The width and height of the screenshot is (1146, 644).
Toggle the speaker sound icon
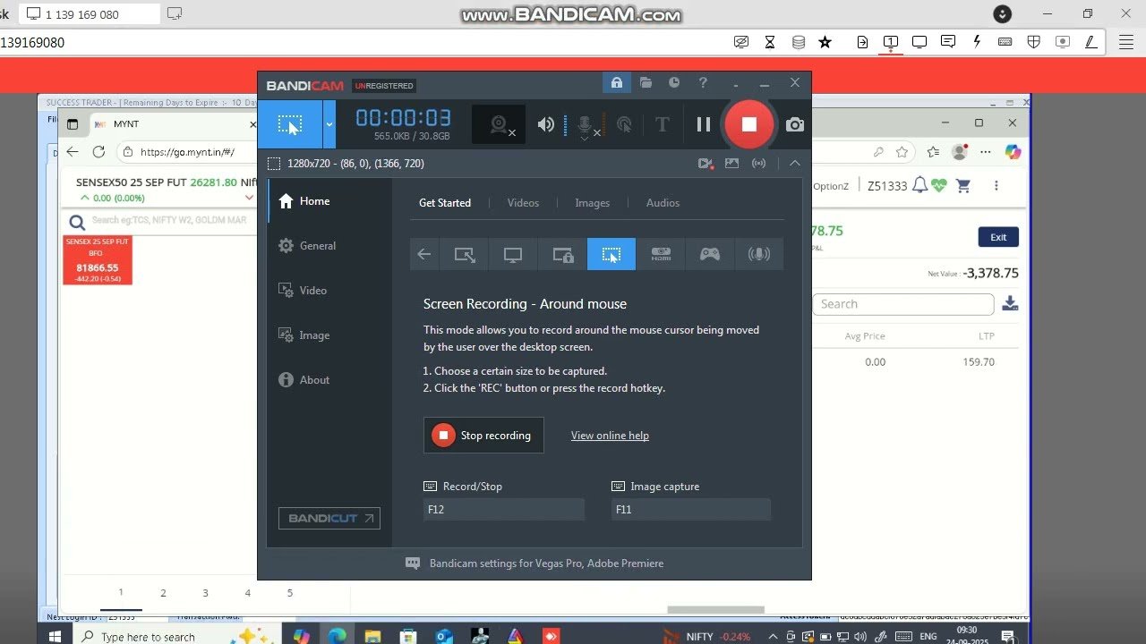tap(546, 124)
